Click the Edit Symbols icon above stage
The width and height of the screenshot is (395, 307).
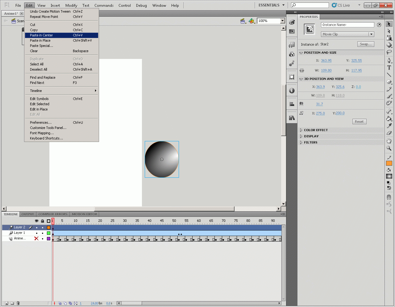252,21
